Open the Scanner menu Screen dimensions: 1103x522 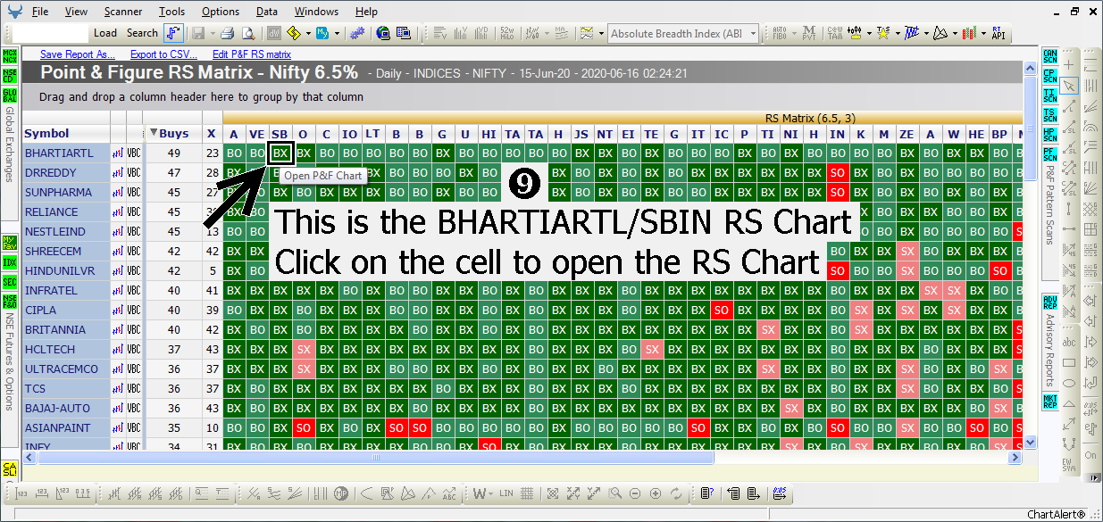pos(123,12)
